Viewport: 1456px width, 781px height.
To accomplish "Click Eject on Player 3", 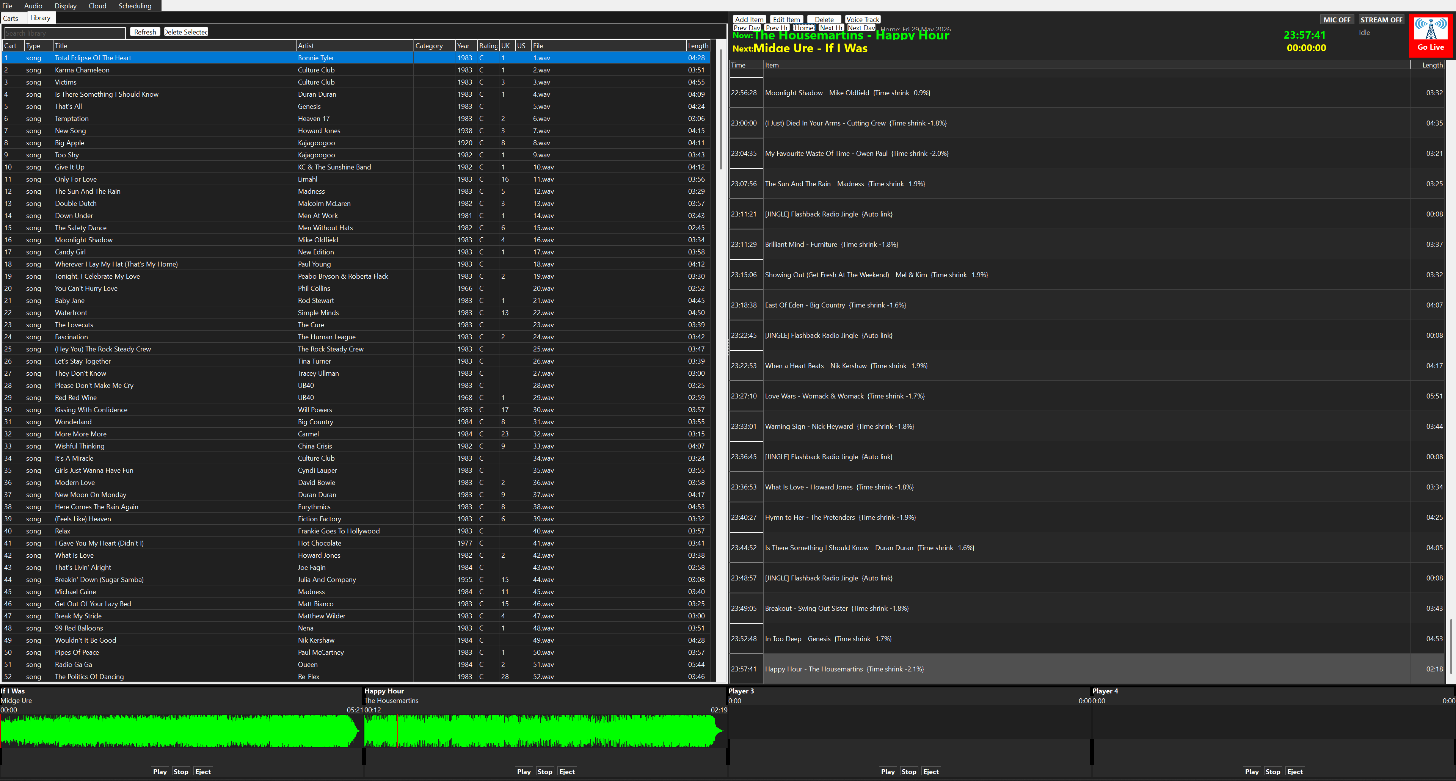I will coord(931,772).
